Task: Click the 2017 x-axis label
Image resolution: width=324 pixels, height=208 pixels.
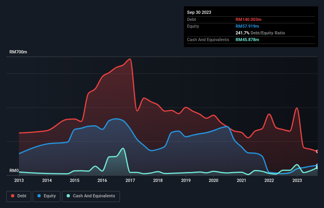Action: 130,180
